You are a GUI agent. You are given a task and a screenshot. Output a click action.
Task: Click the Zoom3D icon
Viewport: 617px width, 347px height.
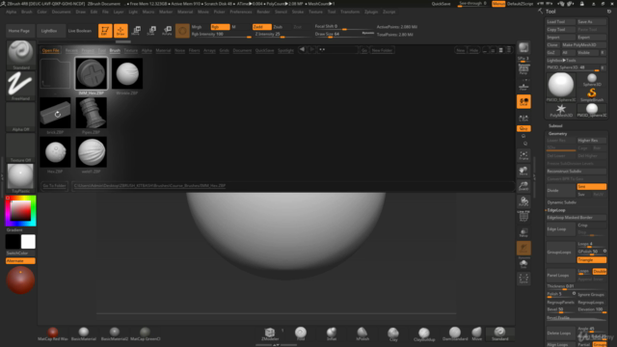(523, 186)
